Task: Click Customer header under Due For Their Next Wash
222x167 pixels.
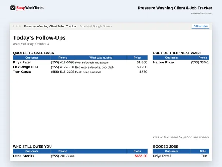Action: pyautogui.click(x=172, y=58)
